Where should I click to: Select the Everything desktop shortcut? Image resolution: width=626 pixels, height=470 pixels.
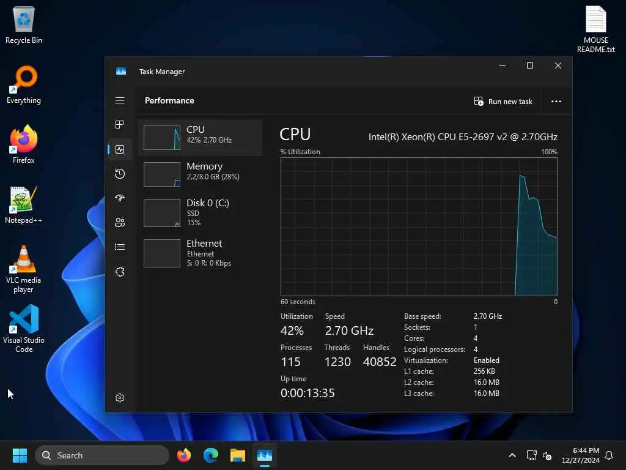[x=24, y=84]
